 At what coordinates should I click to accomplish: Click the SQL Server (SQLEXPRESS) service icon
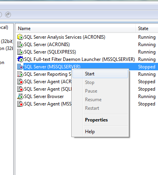click(20, 52)
